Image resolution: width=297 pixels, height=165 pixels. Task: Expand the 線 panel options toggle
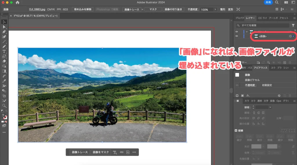pos(235,101)
